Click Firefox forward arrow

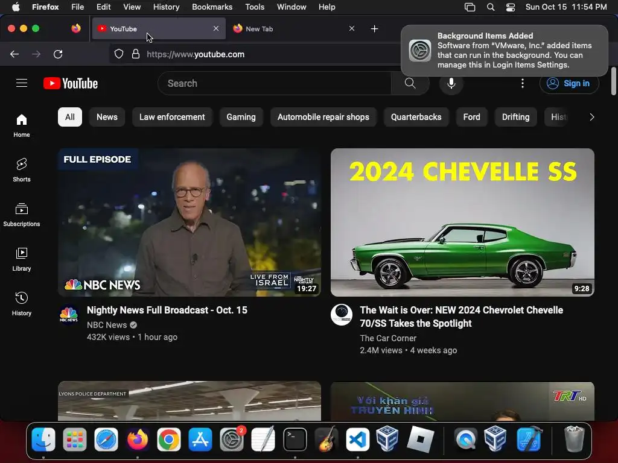36,54
